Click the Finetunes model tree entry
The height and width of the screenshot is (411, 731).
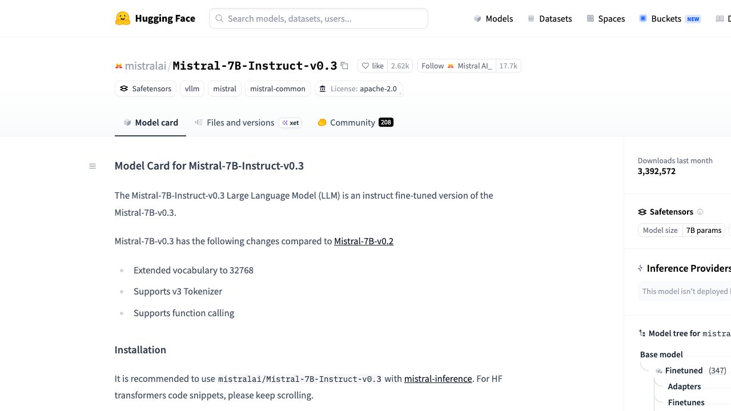click(686, 402)
